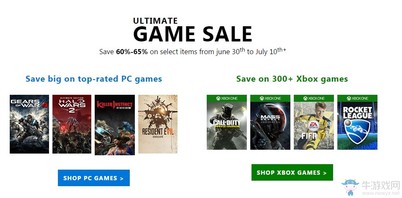Click the SHOP XBOX GAMES button
This screenshot has height=198, width=402.
(292, 172)
